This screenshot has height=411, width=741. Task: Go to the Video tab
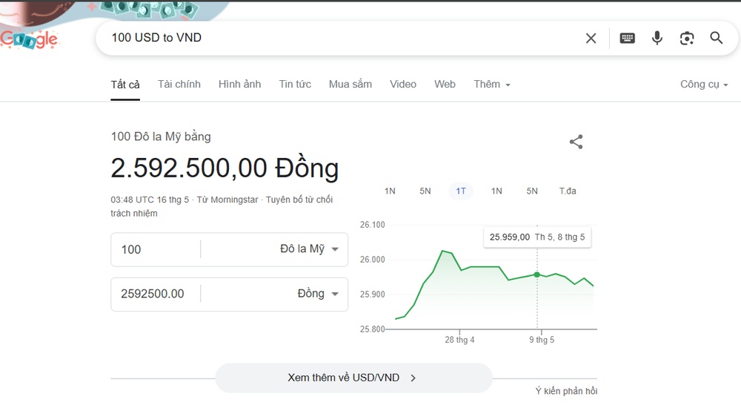(403, 84)
